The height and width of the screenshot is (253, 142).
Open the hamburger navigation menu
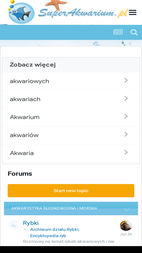(x=133, y=13)
